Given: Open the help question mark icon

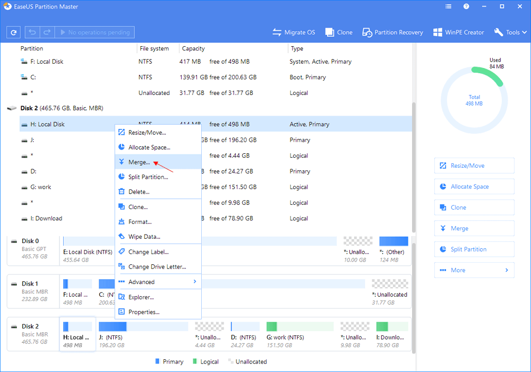Looking at the screenshot, I should coord(466,6).
